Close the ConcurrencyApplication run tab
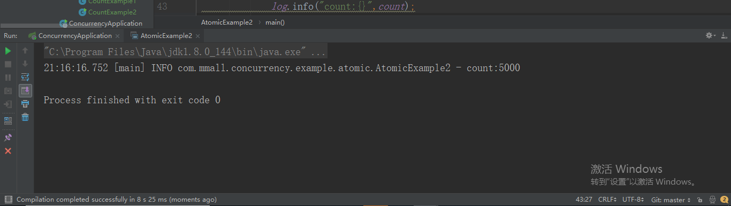This screenshot has width=731, height=206. click(x=117, y=36)
